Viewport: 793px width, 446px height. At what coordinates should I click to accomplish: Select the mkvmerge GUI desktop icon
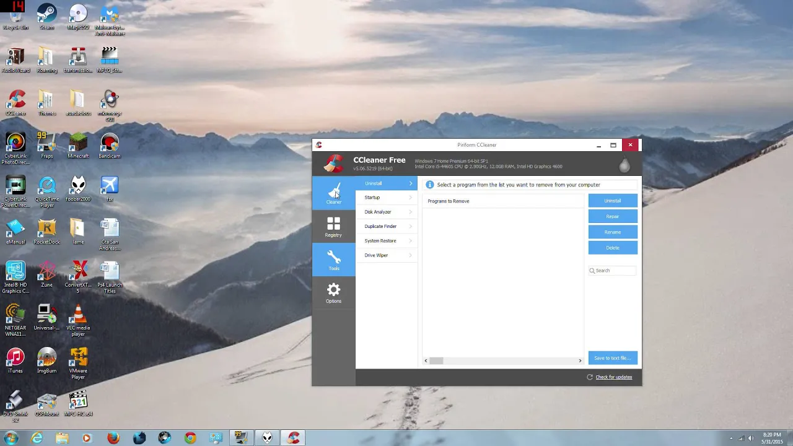110,105
